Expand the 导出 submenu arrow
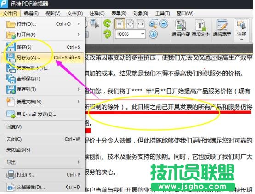Image resolution: width=255 pixels, height=194 pixels. pyautogui.click(x=79, y=162)
